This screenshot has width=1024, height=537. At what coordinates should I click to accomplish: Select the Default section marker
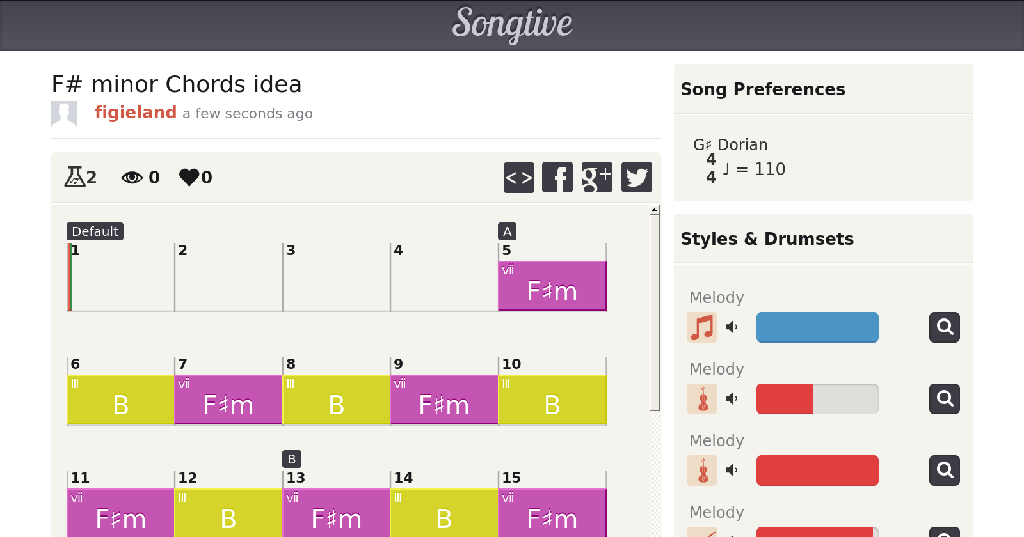coord(95,231)
